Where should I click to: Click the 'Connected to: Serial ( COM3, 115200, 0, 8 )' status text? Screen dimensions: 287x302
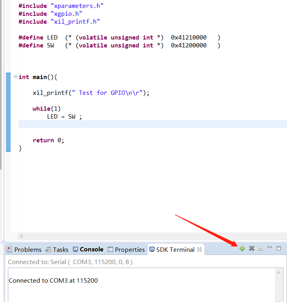tap(70, 262)
